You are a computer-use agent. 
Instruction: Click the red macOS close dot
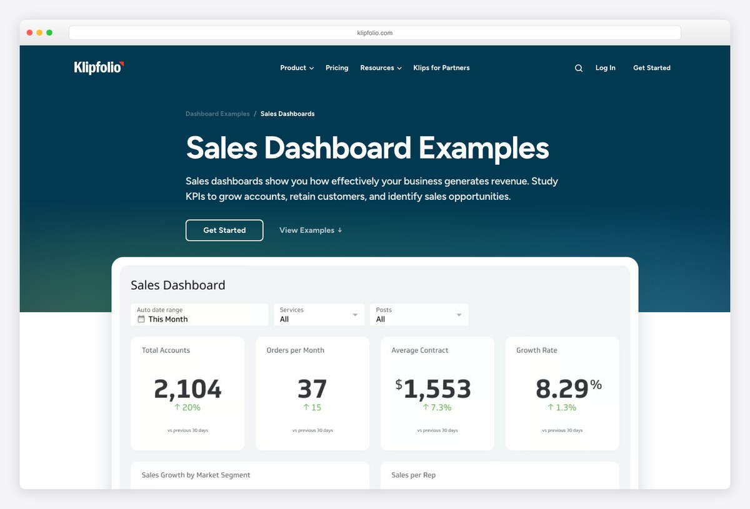coord(29,32)
